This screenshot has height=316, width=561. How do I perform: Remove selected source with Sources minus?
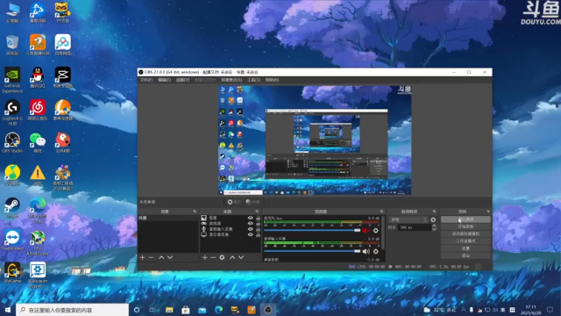213,257
